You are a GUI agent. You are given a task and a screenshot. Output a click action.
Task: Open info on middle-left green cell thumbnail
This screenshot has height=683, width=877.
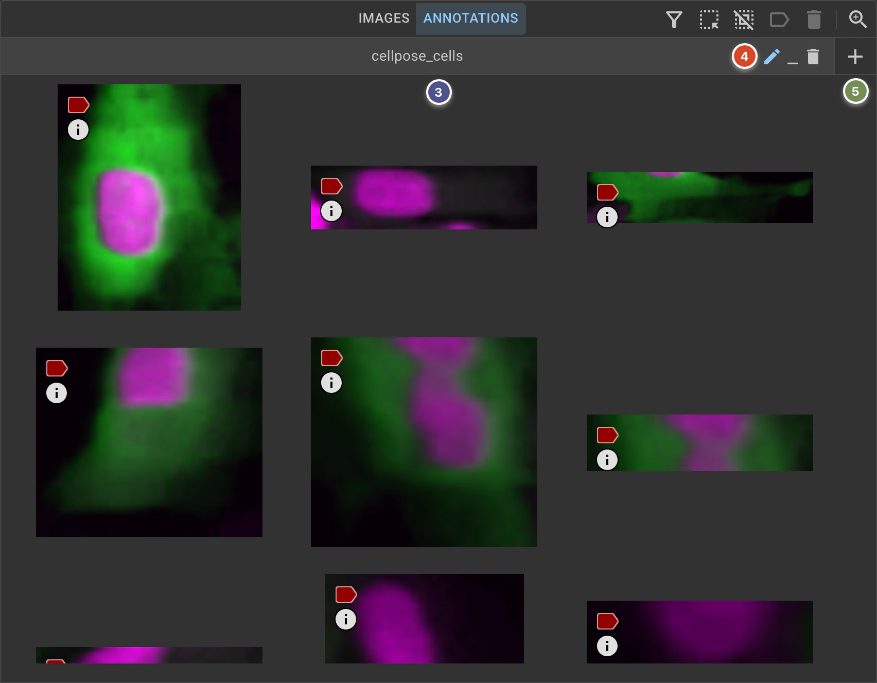[57, 393]
